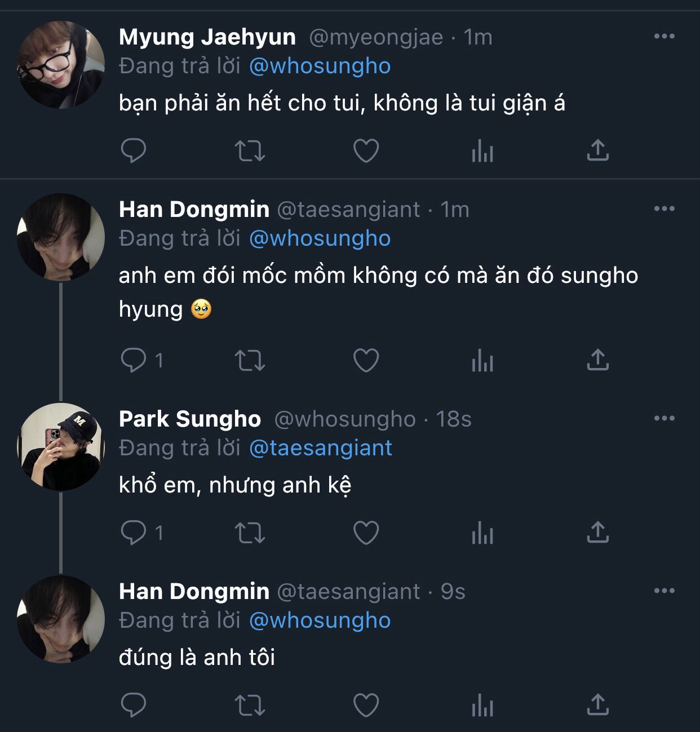The height and width of the screenshot is (732, 700).
Task: View analytics on Myung Jaehyun's tweet
Action: tap(482, 150)
